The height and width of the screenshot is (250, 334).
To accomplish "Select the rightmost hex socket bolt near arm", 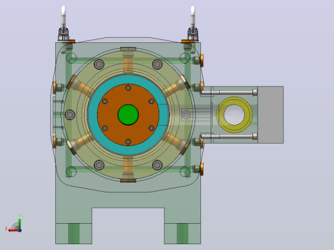I will click(x=186, y=115).
